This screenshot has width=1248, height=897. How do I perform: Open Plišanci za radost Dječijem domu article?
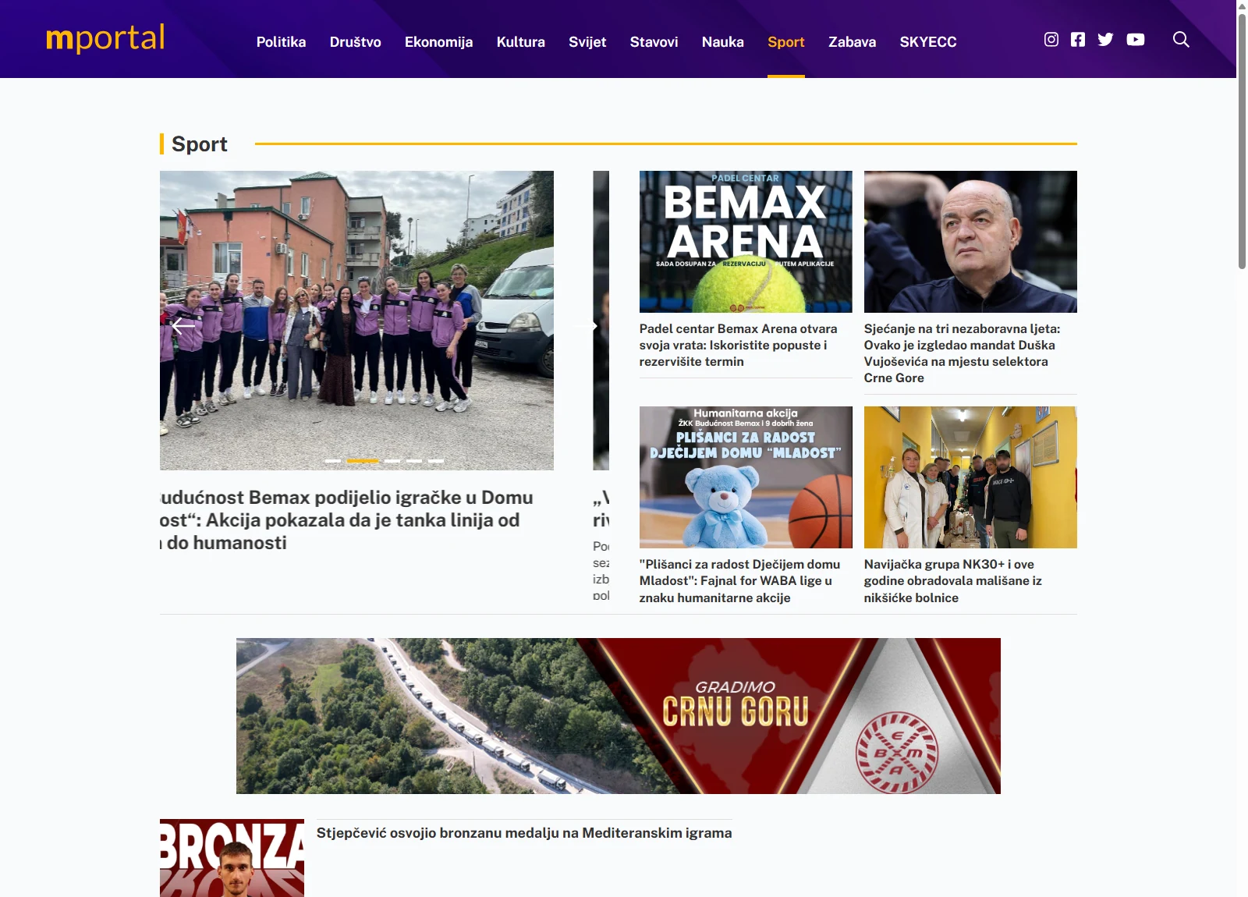point(739,581)
